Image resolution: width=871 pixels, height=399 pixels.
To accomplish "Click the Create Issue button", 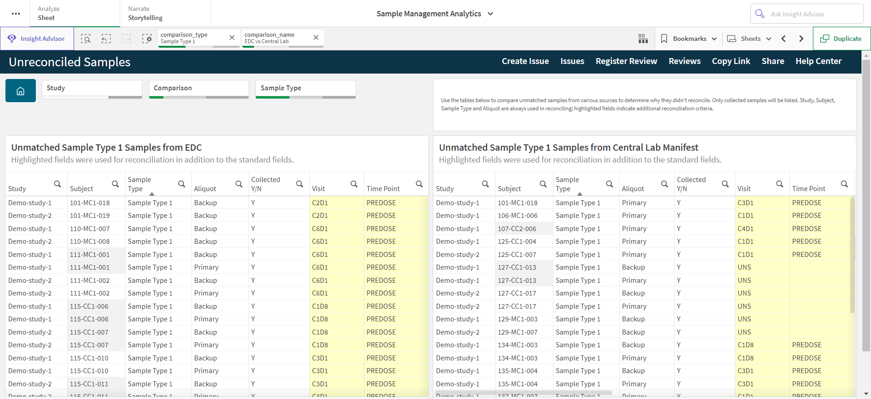I will (525, 61).
